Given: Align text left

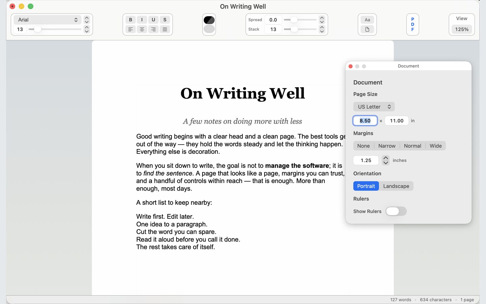Looking at the screenshot, I should tap(131, 29).
